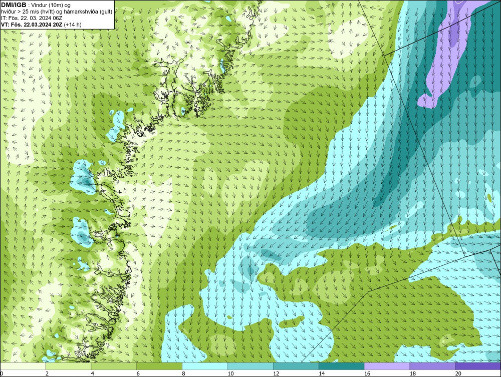Click the legend scale label '6'

point(138,373)
